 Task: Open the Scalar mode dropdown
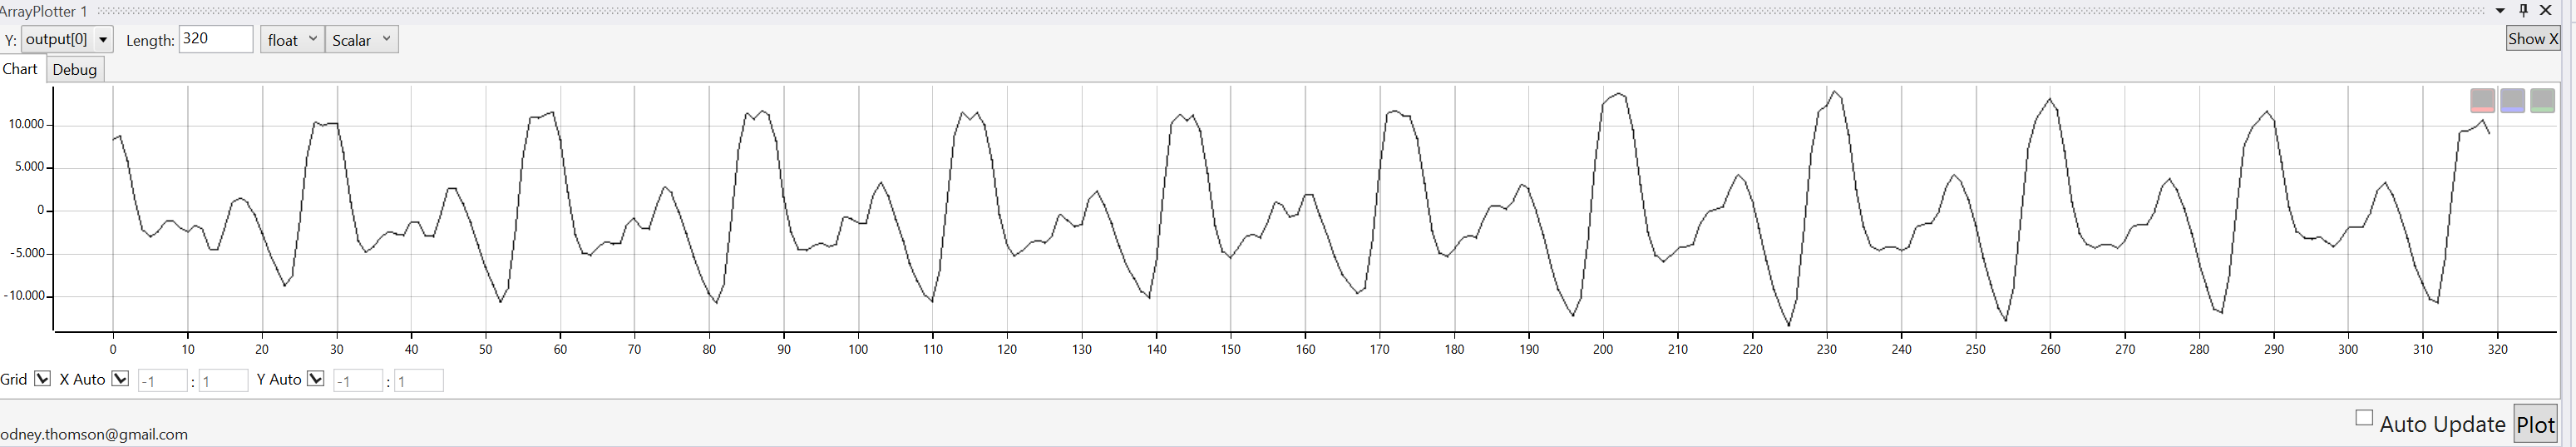pyautogui.click(x=362, y=40)
